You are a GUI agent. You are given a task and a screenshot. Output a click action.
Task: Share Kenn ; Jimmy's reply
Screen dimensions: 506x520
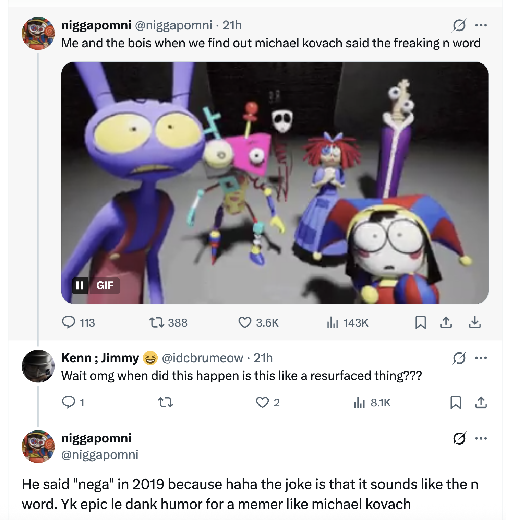pyautogui.click(x=481, y=402)
